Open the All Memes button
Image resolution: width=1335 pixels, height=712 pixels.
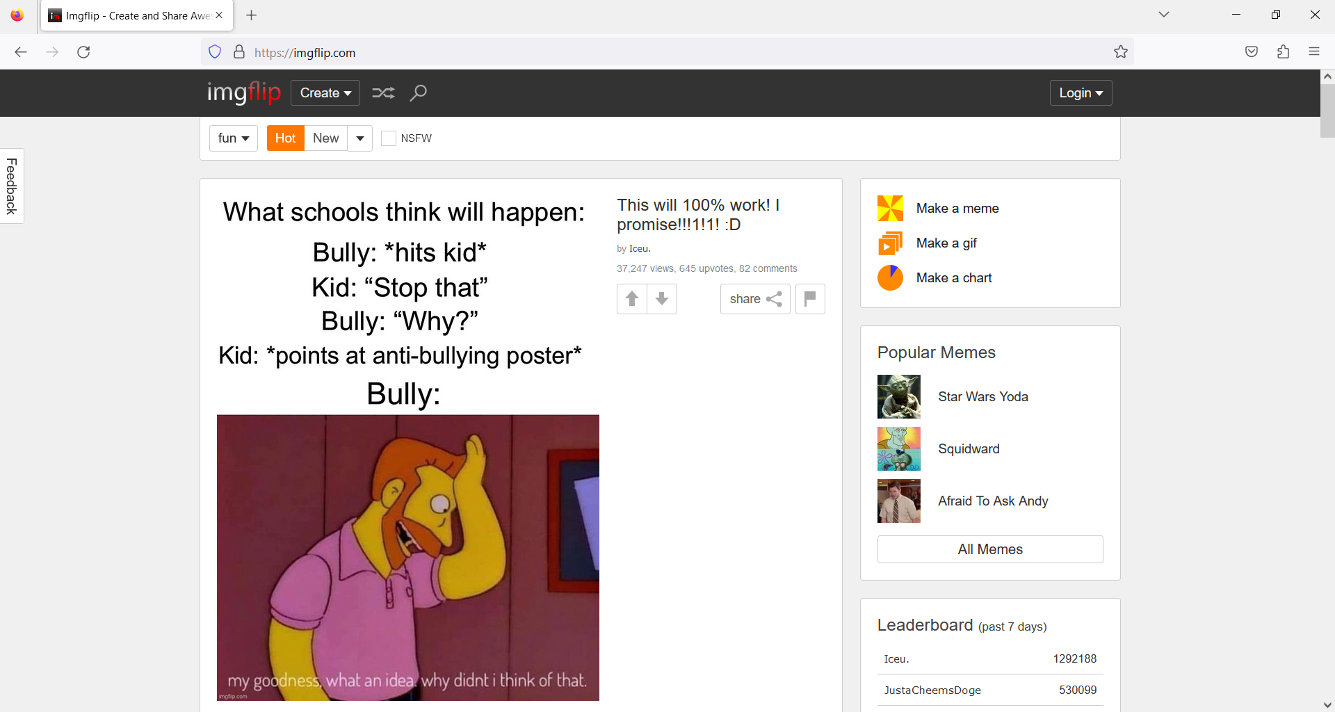[990, 549]
